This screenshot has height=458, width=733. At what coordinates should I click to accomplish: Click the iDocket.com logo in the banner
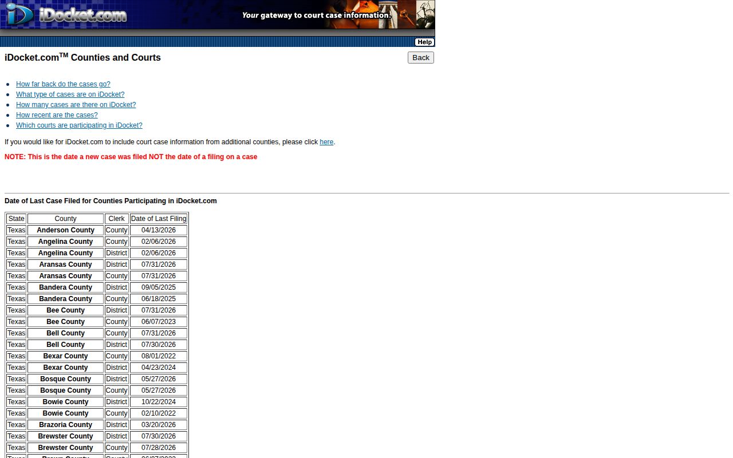[x=66, y=14]
